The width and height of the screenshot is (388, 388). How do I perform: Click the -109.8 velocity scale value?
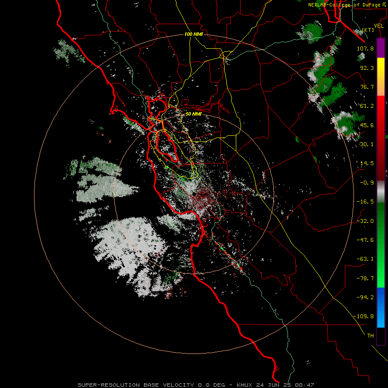coord(364,316)
